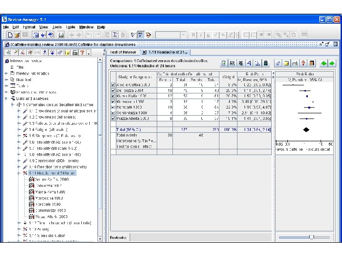
Task: Open the brown handbook guidance icon
Action: pos(312,64)
